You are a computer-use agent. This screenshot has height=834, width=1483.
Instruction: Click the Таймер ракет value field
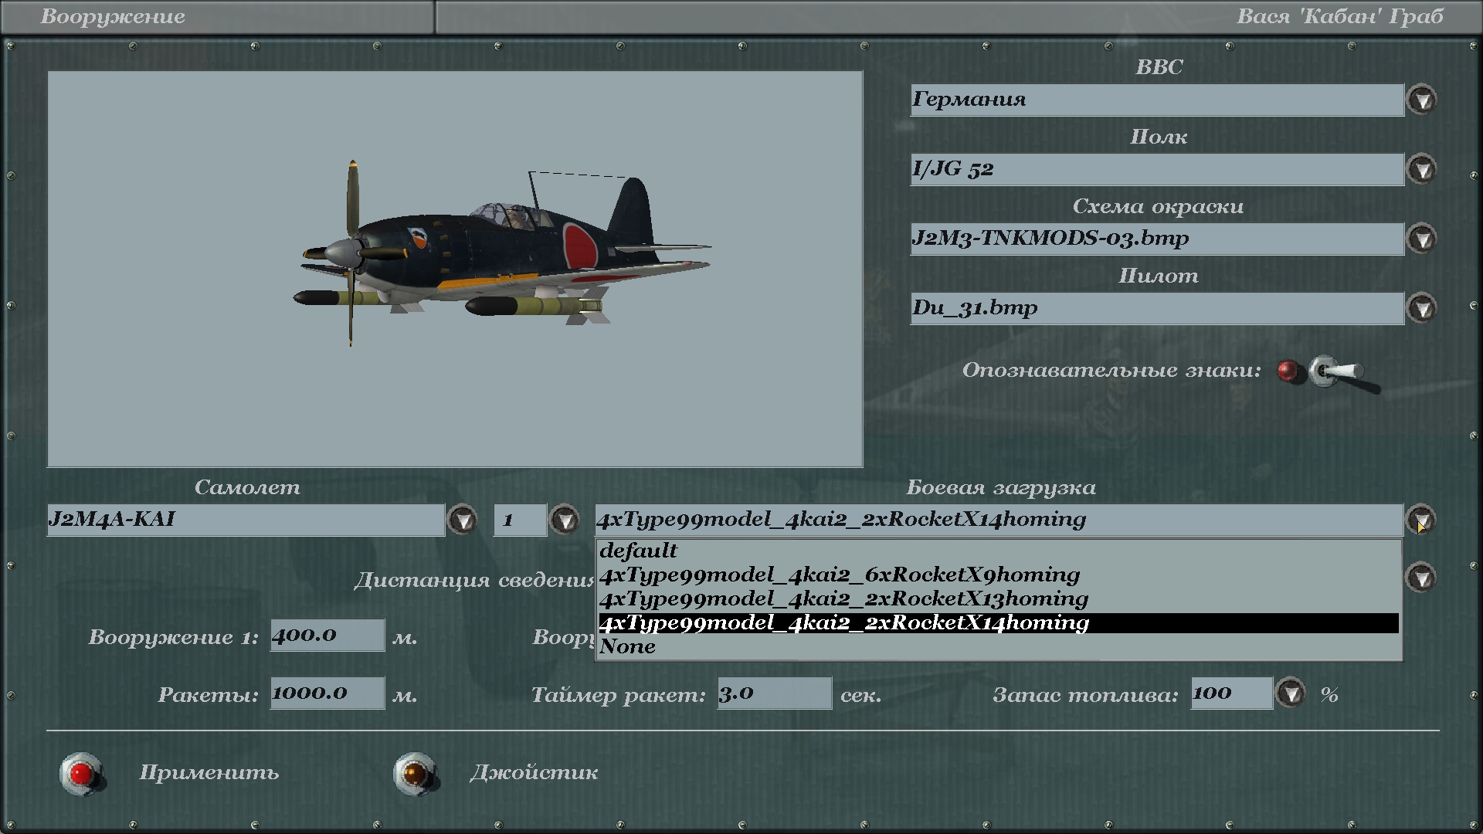774,693
